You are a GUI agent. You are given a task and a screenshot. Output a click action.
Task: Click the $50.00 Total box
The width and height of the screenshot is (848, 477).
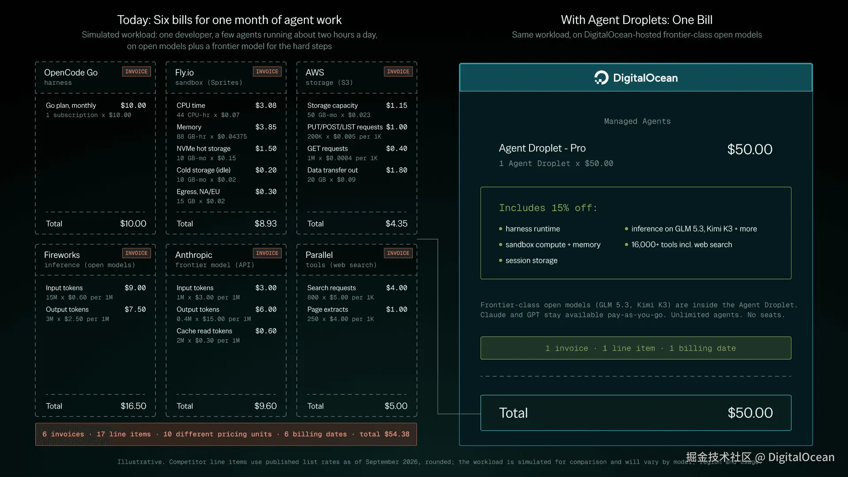[636, 413]
